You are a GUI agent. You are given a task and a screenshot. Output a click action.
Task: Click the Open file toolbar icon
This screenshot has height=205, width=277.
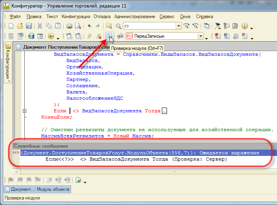click(x=20, y=26)
